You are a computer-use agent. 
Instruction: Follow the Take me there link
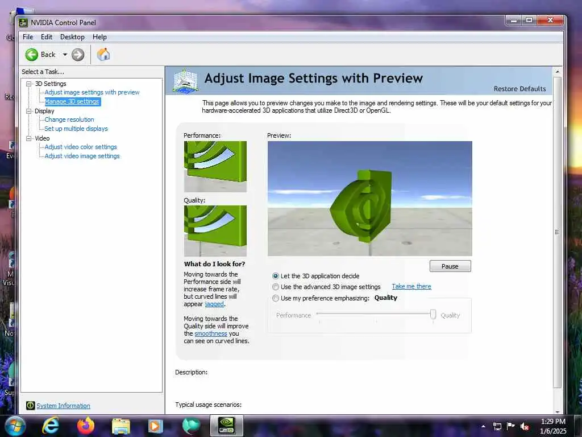tap(411, 287)
